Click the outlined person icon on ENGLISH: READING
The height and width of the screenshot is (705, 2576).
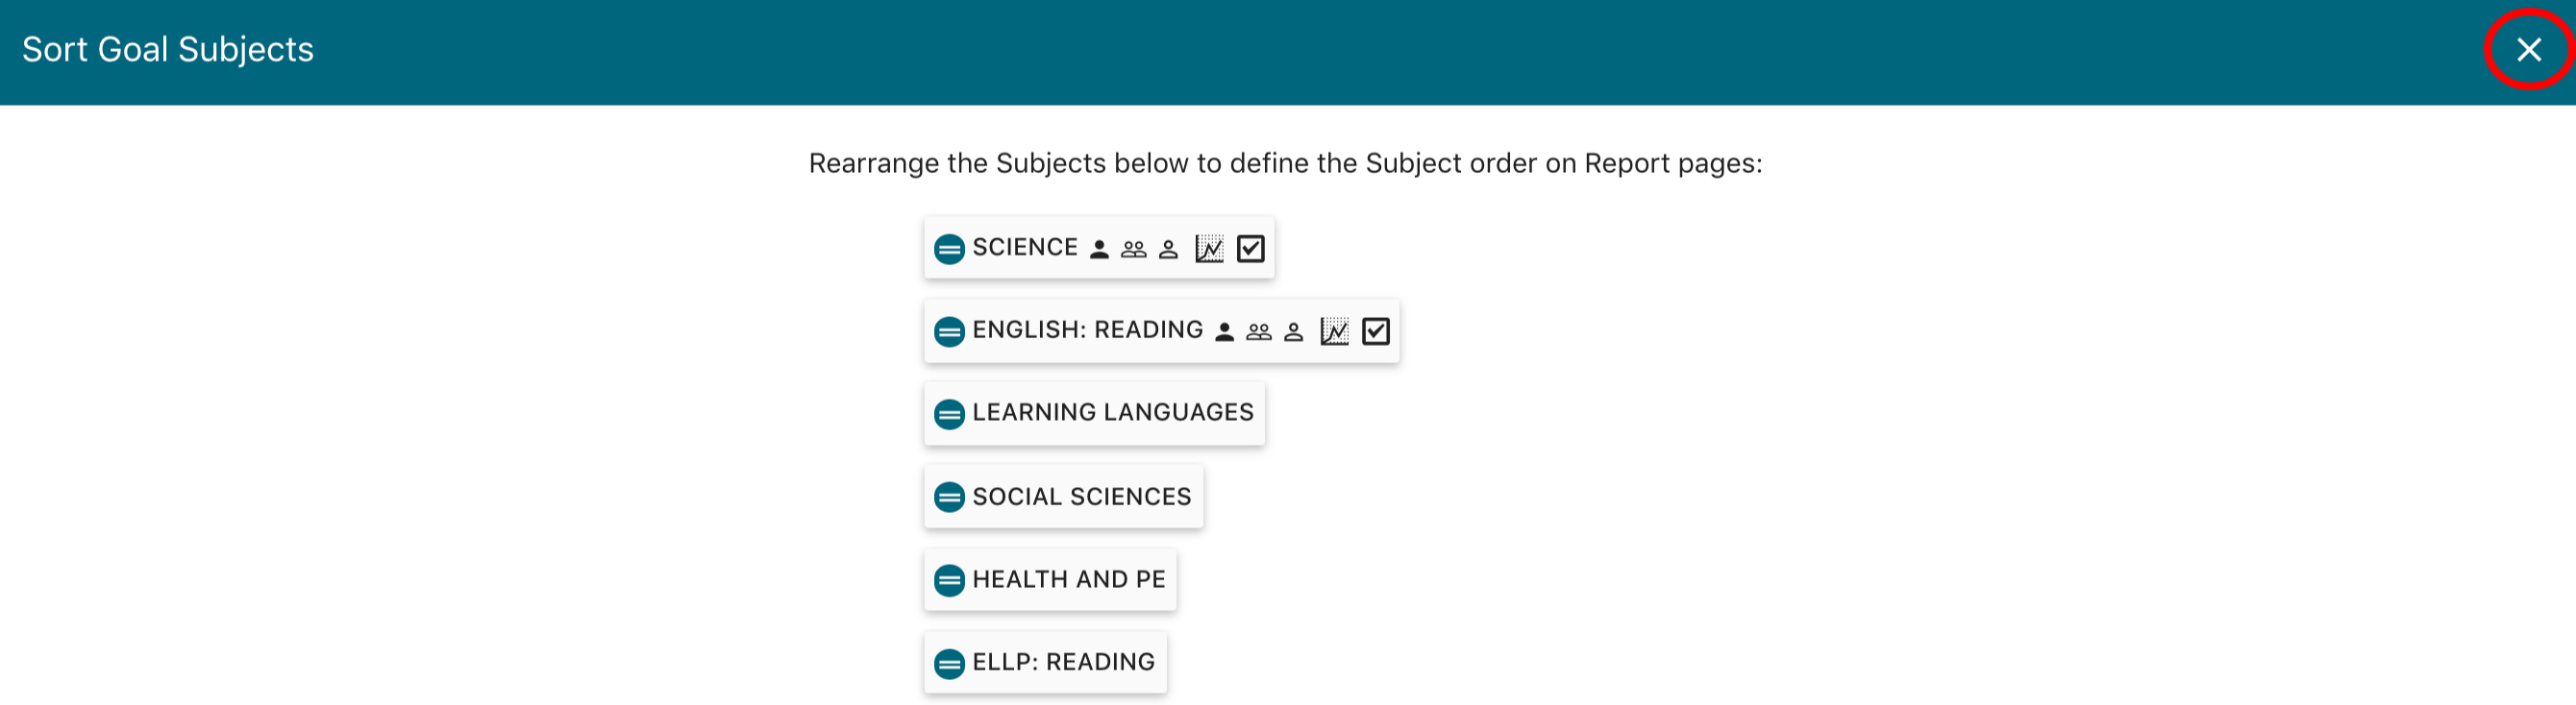[1293, 331]
